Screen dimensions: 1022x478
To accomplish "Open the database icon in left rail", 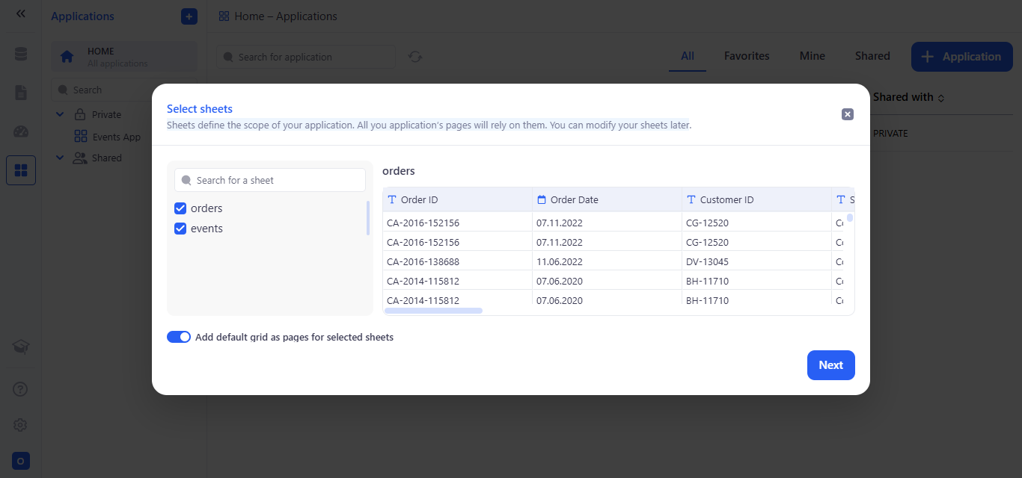I will [21, 55].
